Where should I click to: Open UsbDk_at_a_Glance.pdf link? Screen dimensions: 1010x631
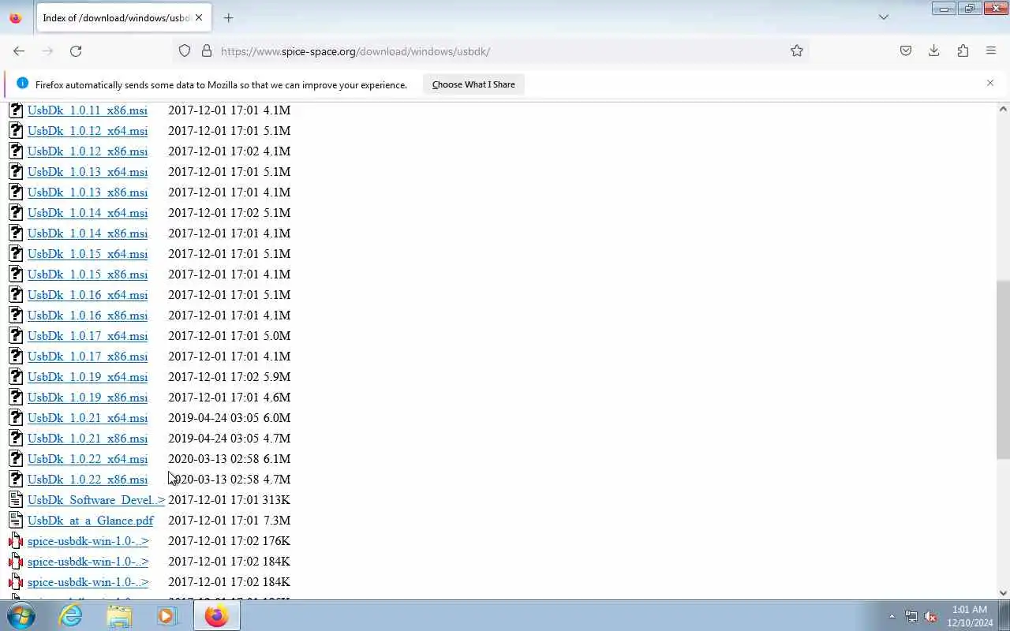pos(91,521)
